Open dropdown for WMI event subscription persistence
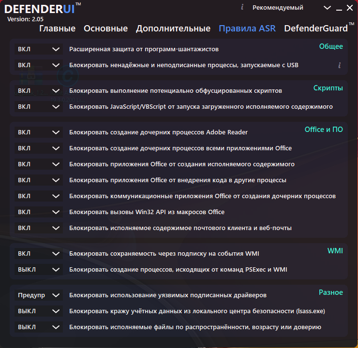The width and height of the screenshot is (358, 348). (x=39, y=254)
